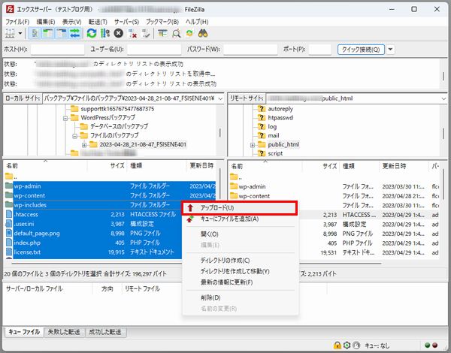The image size is (451, 353).
Task: Reconnect to last server icon
Action: click(146, 34)
